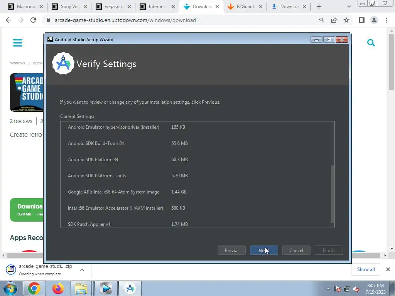Click Android Studio taskbar icon
The width and height of the screenshot is (395, 296).
(130, 288)
